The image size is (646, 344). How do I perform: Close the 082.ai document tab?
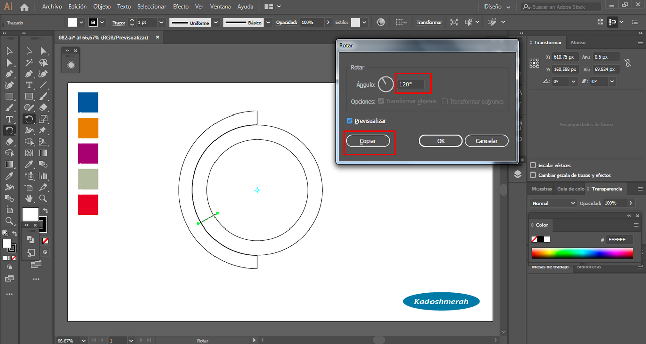158,37
